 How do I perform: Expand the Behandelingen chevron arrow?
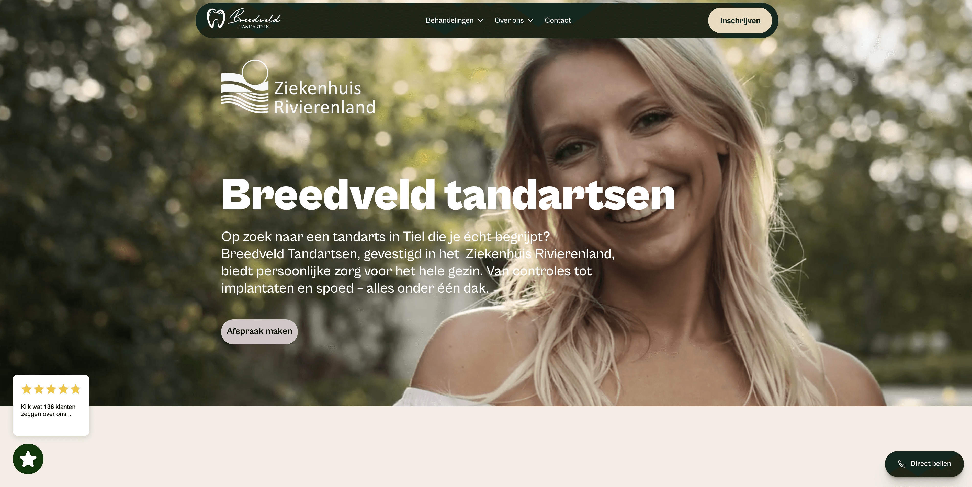(x=480, y=20)
